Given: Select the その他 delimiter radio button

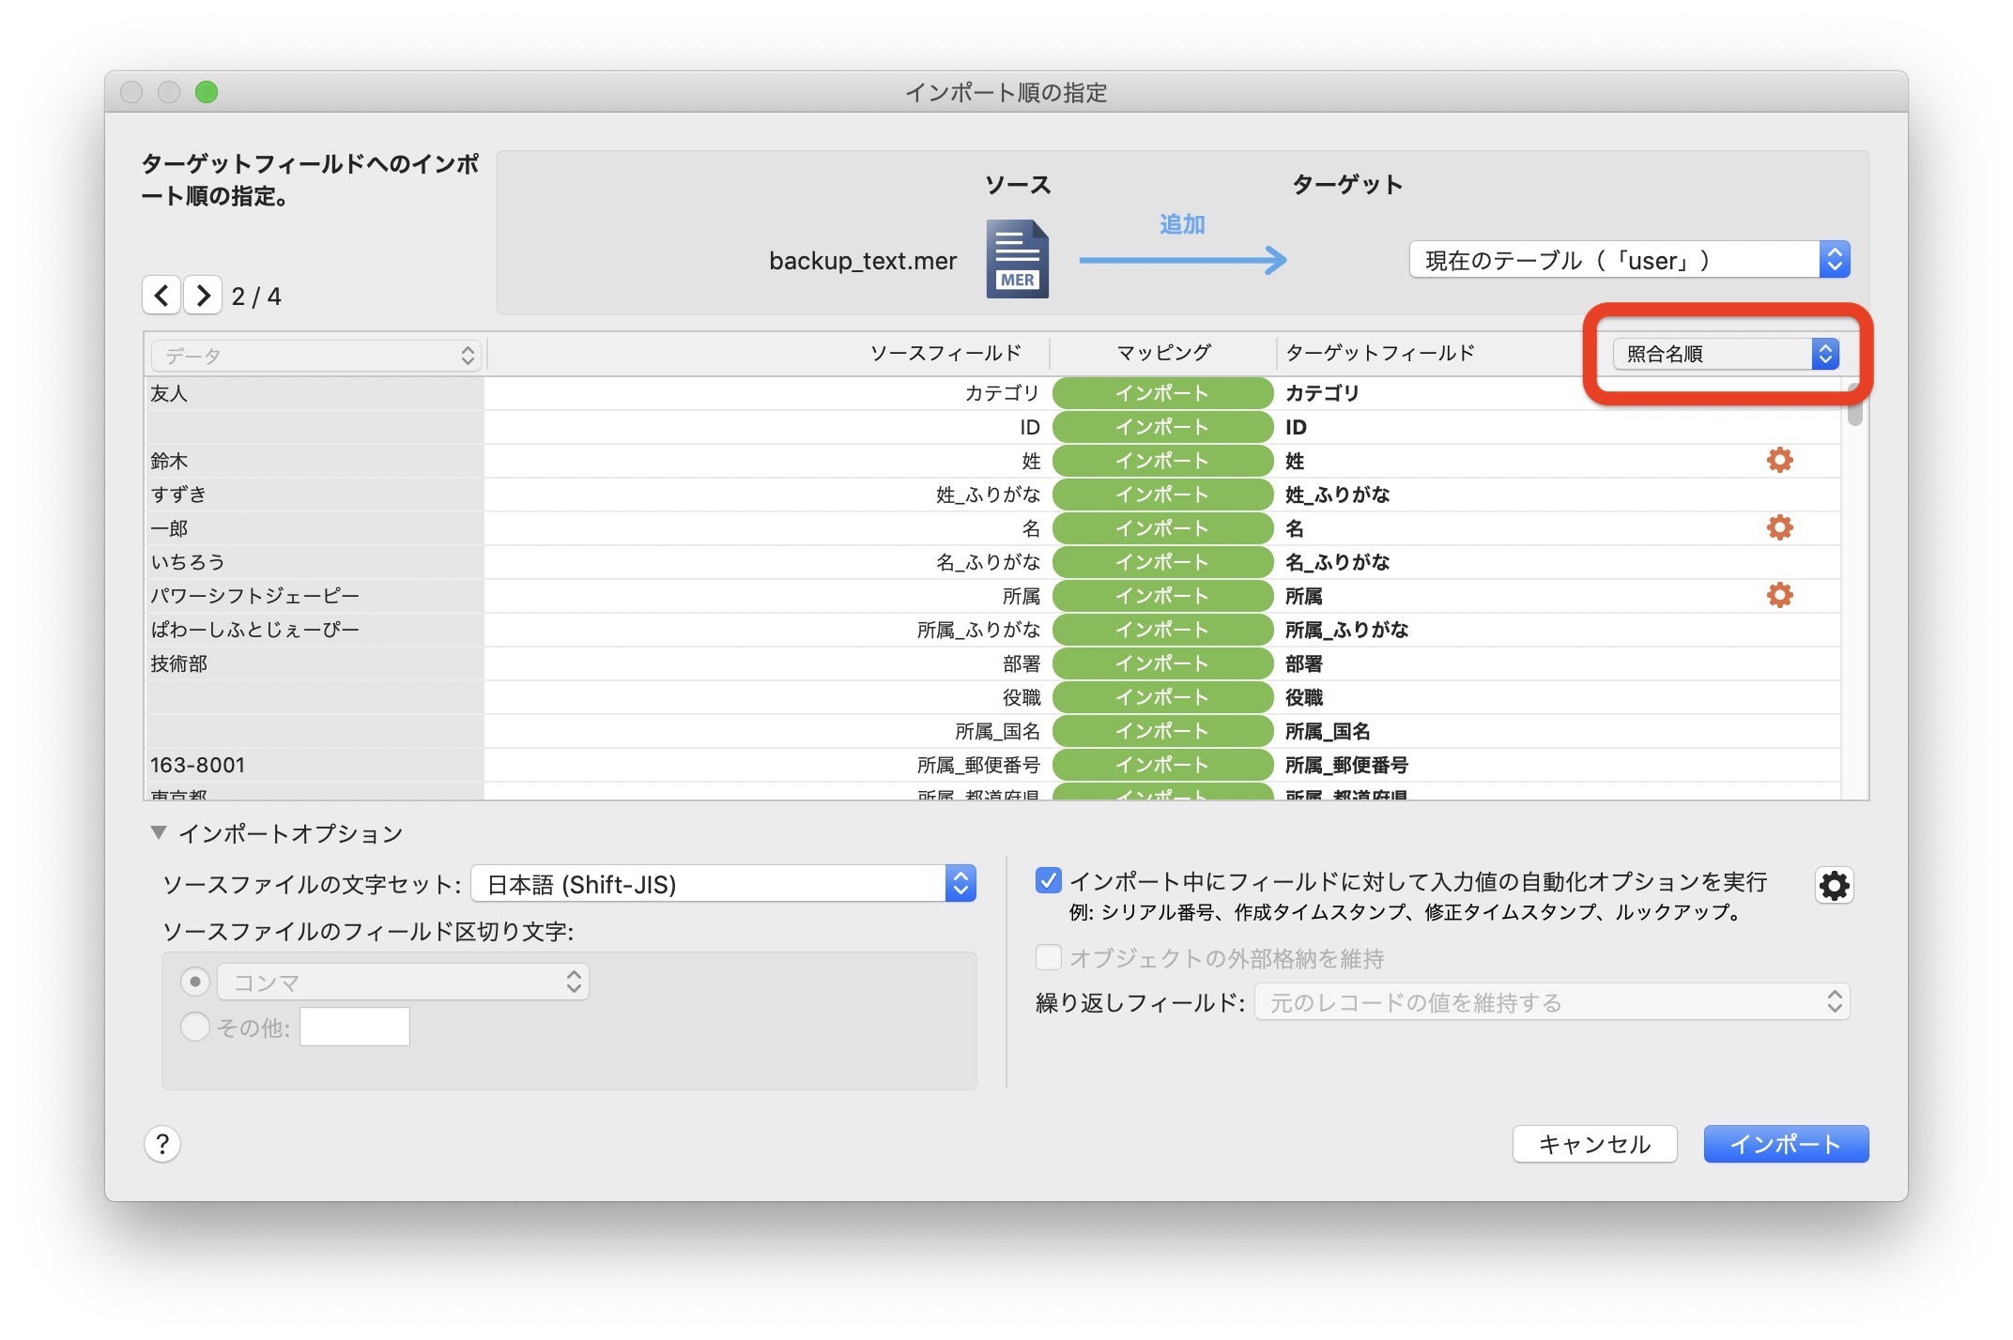Looking at the screenshot, I should point(194,1027).
